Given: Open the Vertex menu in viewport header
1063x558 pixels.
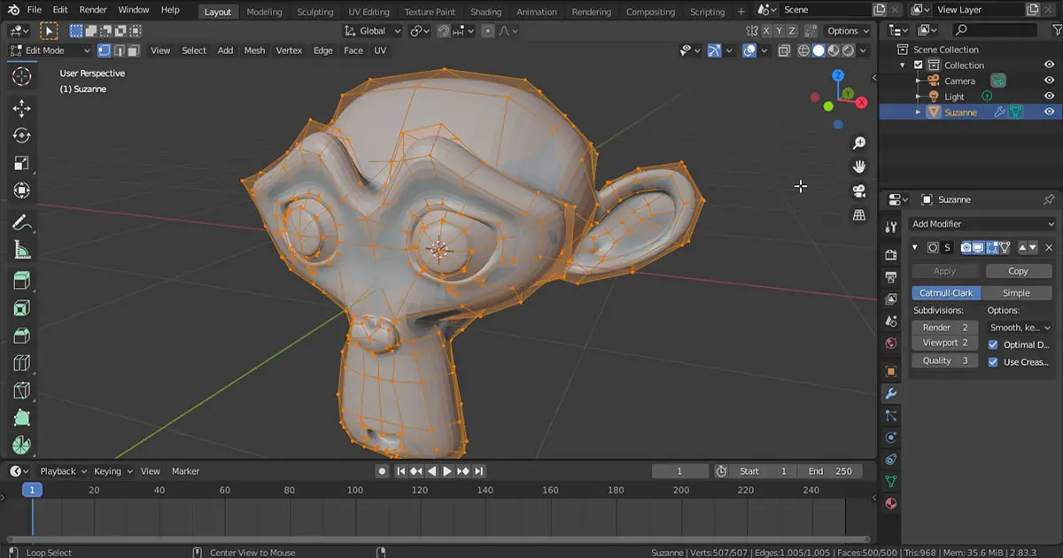Looking at the screenshot, I should [x=289, y=50].
